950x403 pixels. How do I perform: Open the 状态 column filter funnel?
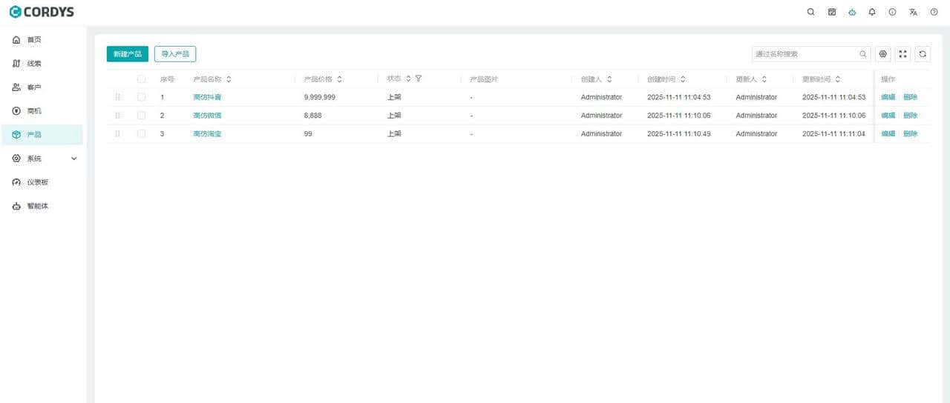(419, 79)
